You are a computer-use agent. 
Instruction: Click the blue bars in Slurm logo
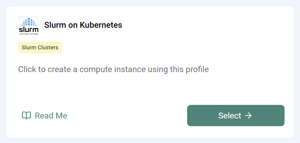pos(29,22)
